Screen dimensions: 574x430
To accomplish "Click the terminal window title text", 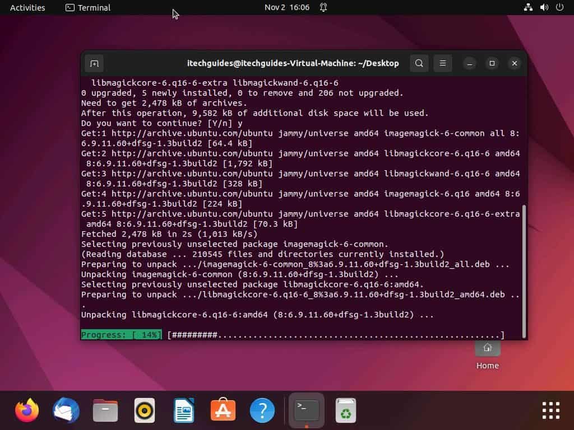I will click(x=293, y=63).
